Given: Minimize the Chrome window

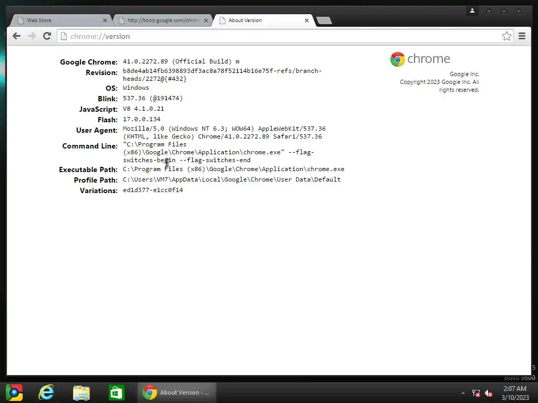Looking at the screenshot, I should (x=489, y=12).
